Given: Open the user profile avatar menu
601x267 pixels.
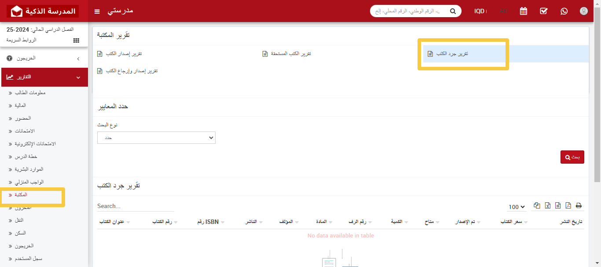Looking at the screenshot, I should tap(584, 11).
